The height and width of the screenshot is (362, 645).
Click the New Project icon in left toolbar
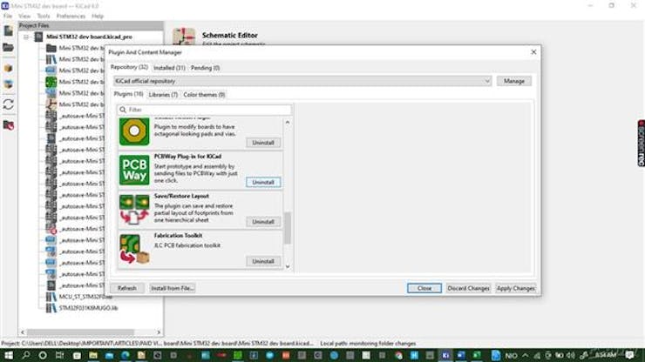8,30
